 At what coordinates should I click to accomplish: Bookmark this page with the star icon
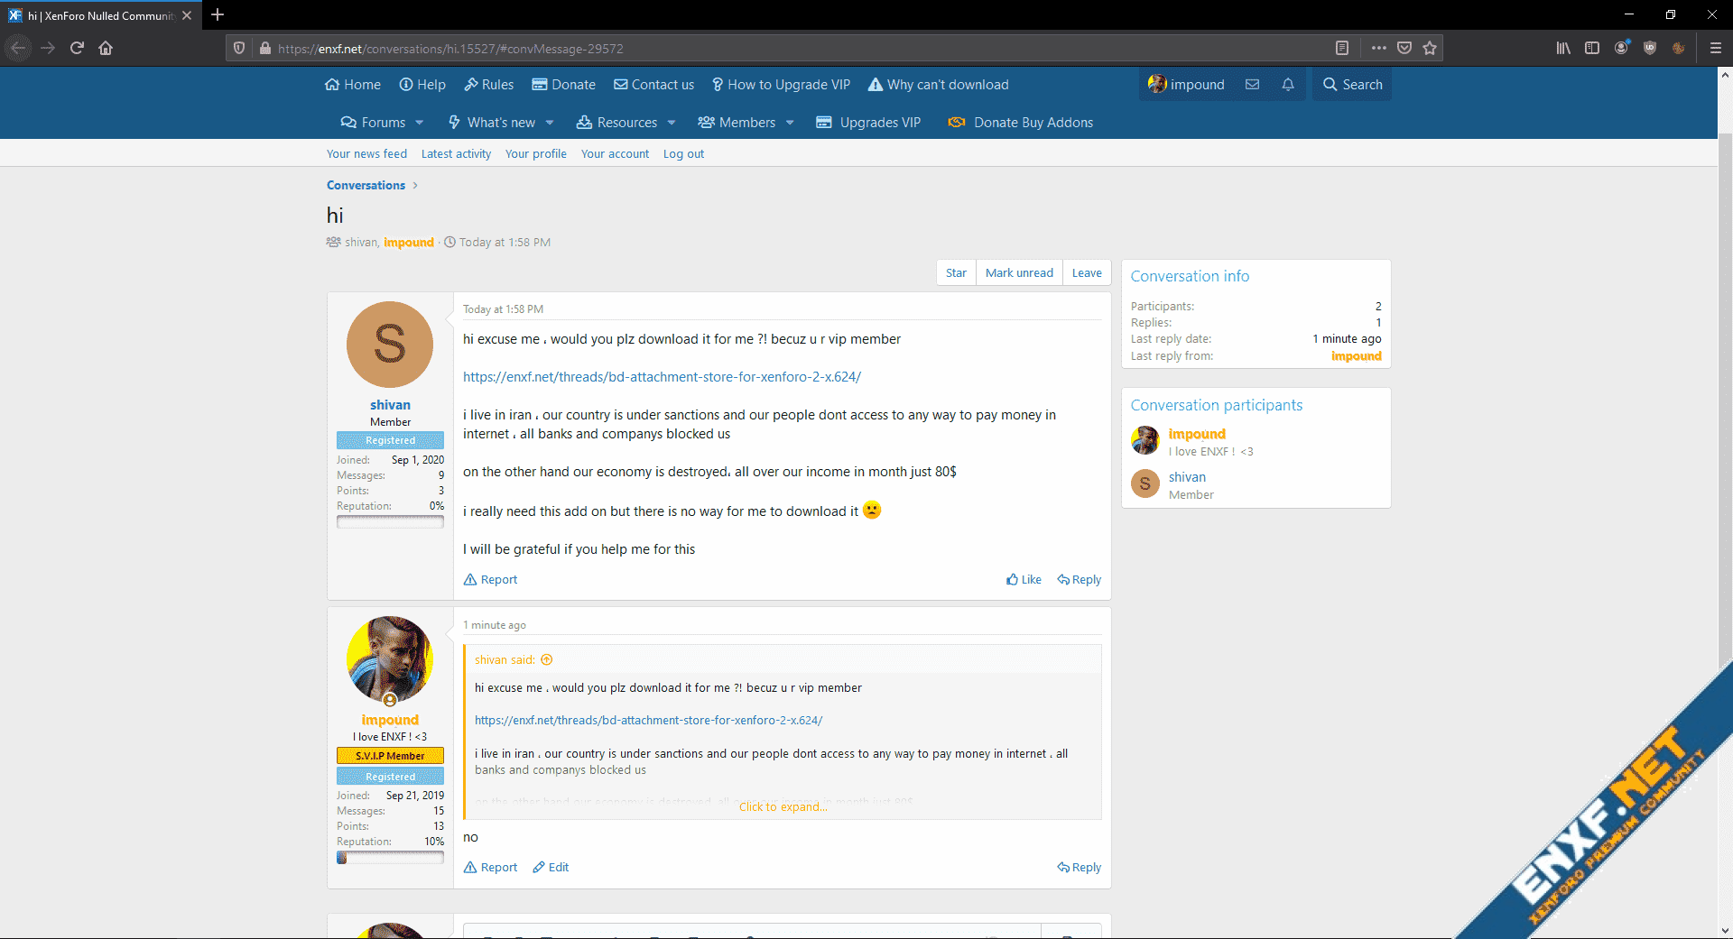point(1430,48)
